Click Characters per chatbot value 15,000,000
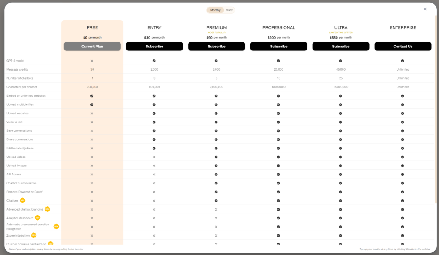439x255 pixels. click(341, 87)
